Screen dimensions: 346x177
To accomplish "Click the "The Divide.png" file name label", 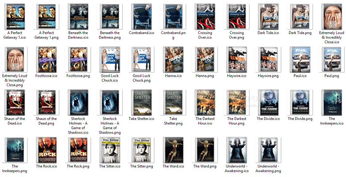I will (x=300, y=119).
